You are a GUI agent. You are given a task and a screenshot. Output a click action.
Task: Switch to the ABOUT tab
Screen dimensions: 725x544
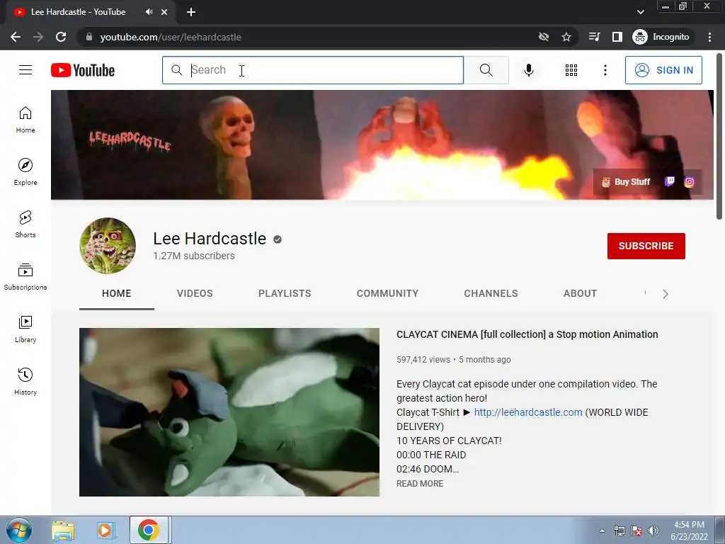(581, 293)
